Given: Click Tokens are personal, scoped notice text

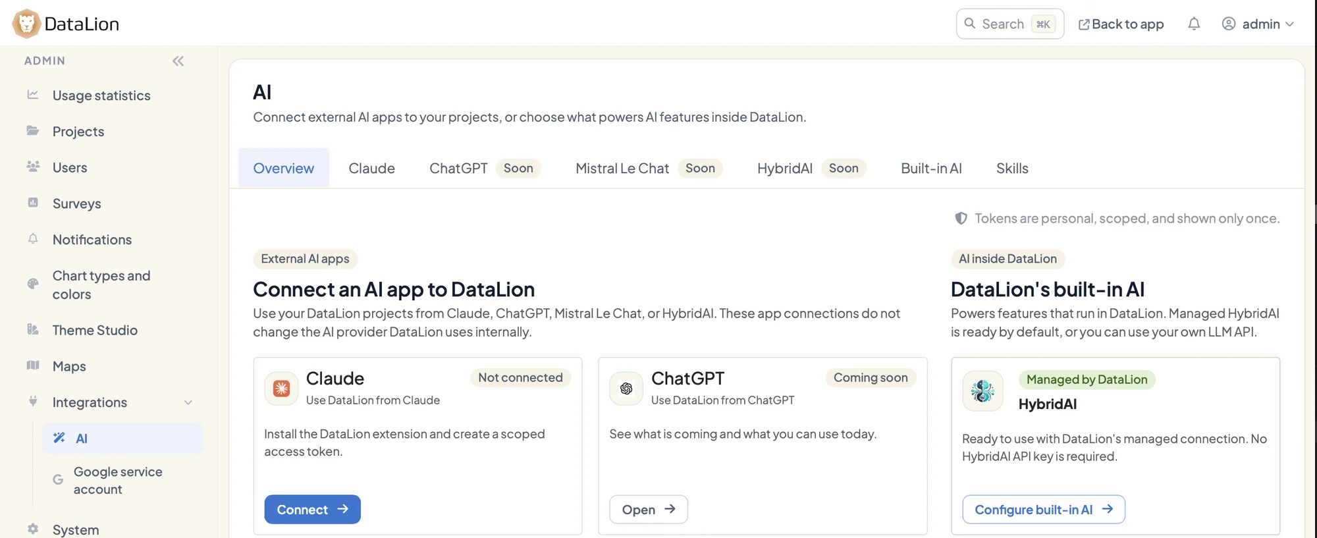Looking at the screenshot, I should [x=1127, y=218].
